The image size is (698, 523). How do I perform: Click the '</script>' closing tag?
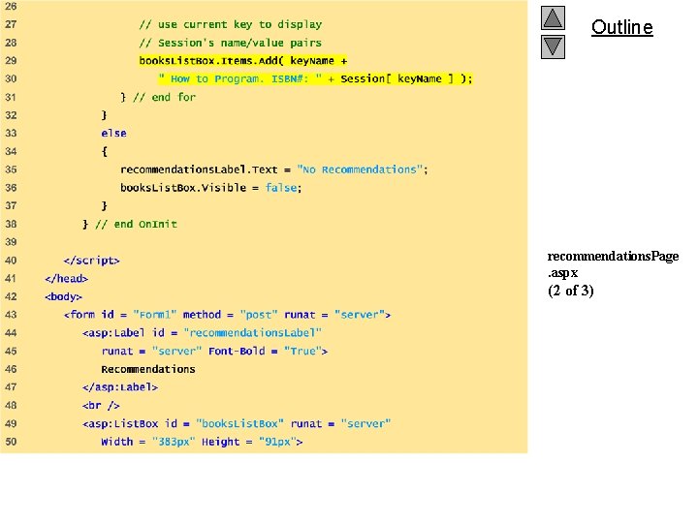92,261
